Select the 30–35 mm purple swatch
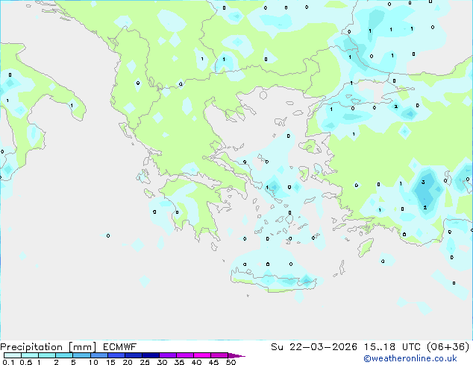473x365 pixels. 167,355
